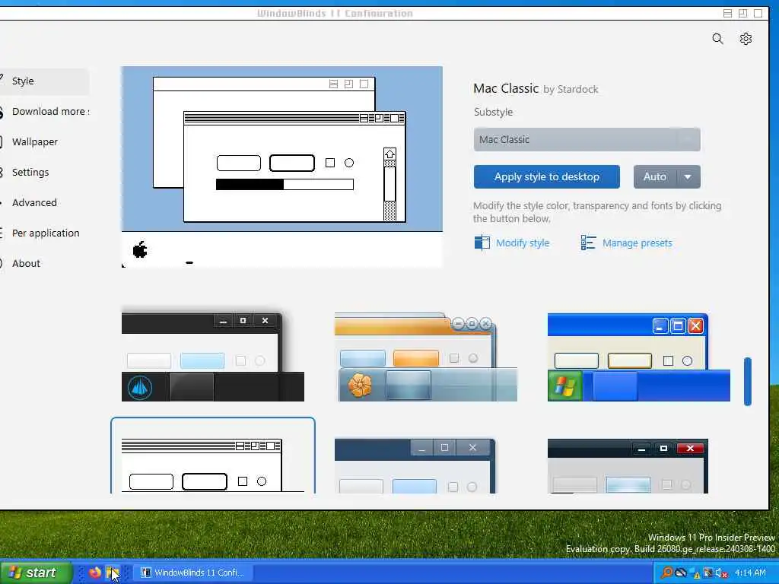Image resolution: width=779 pixels, height=584 pixels.
Task: Open the search magnifier icon
Action: [x=717, y=39]
